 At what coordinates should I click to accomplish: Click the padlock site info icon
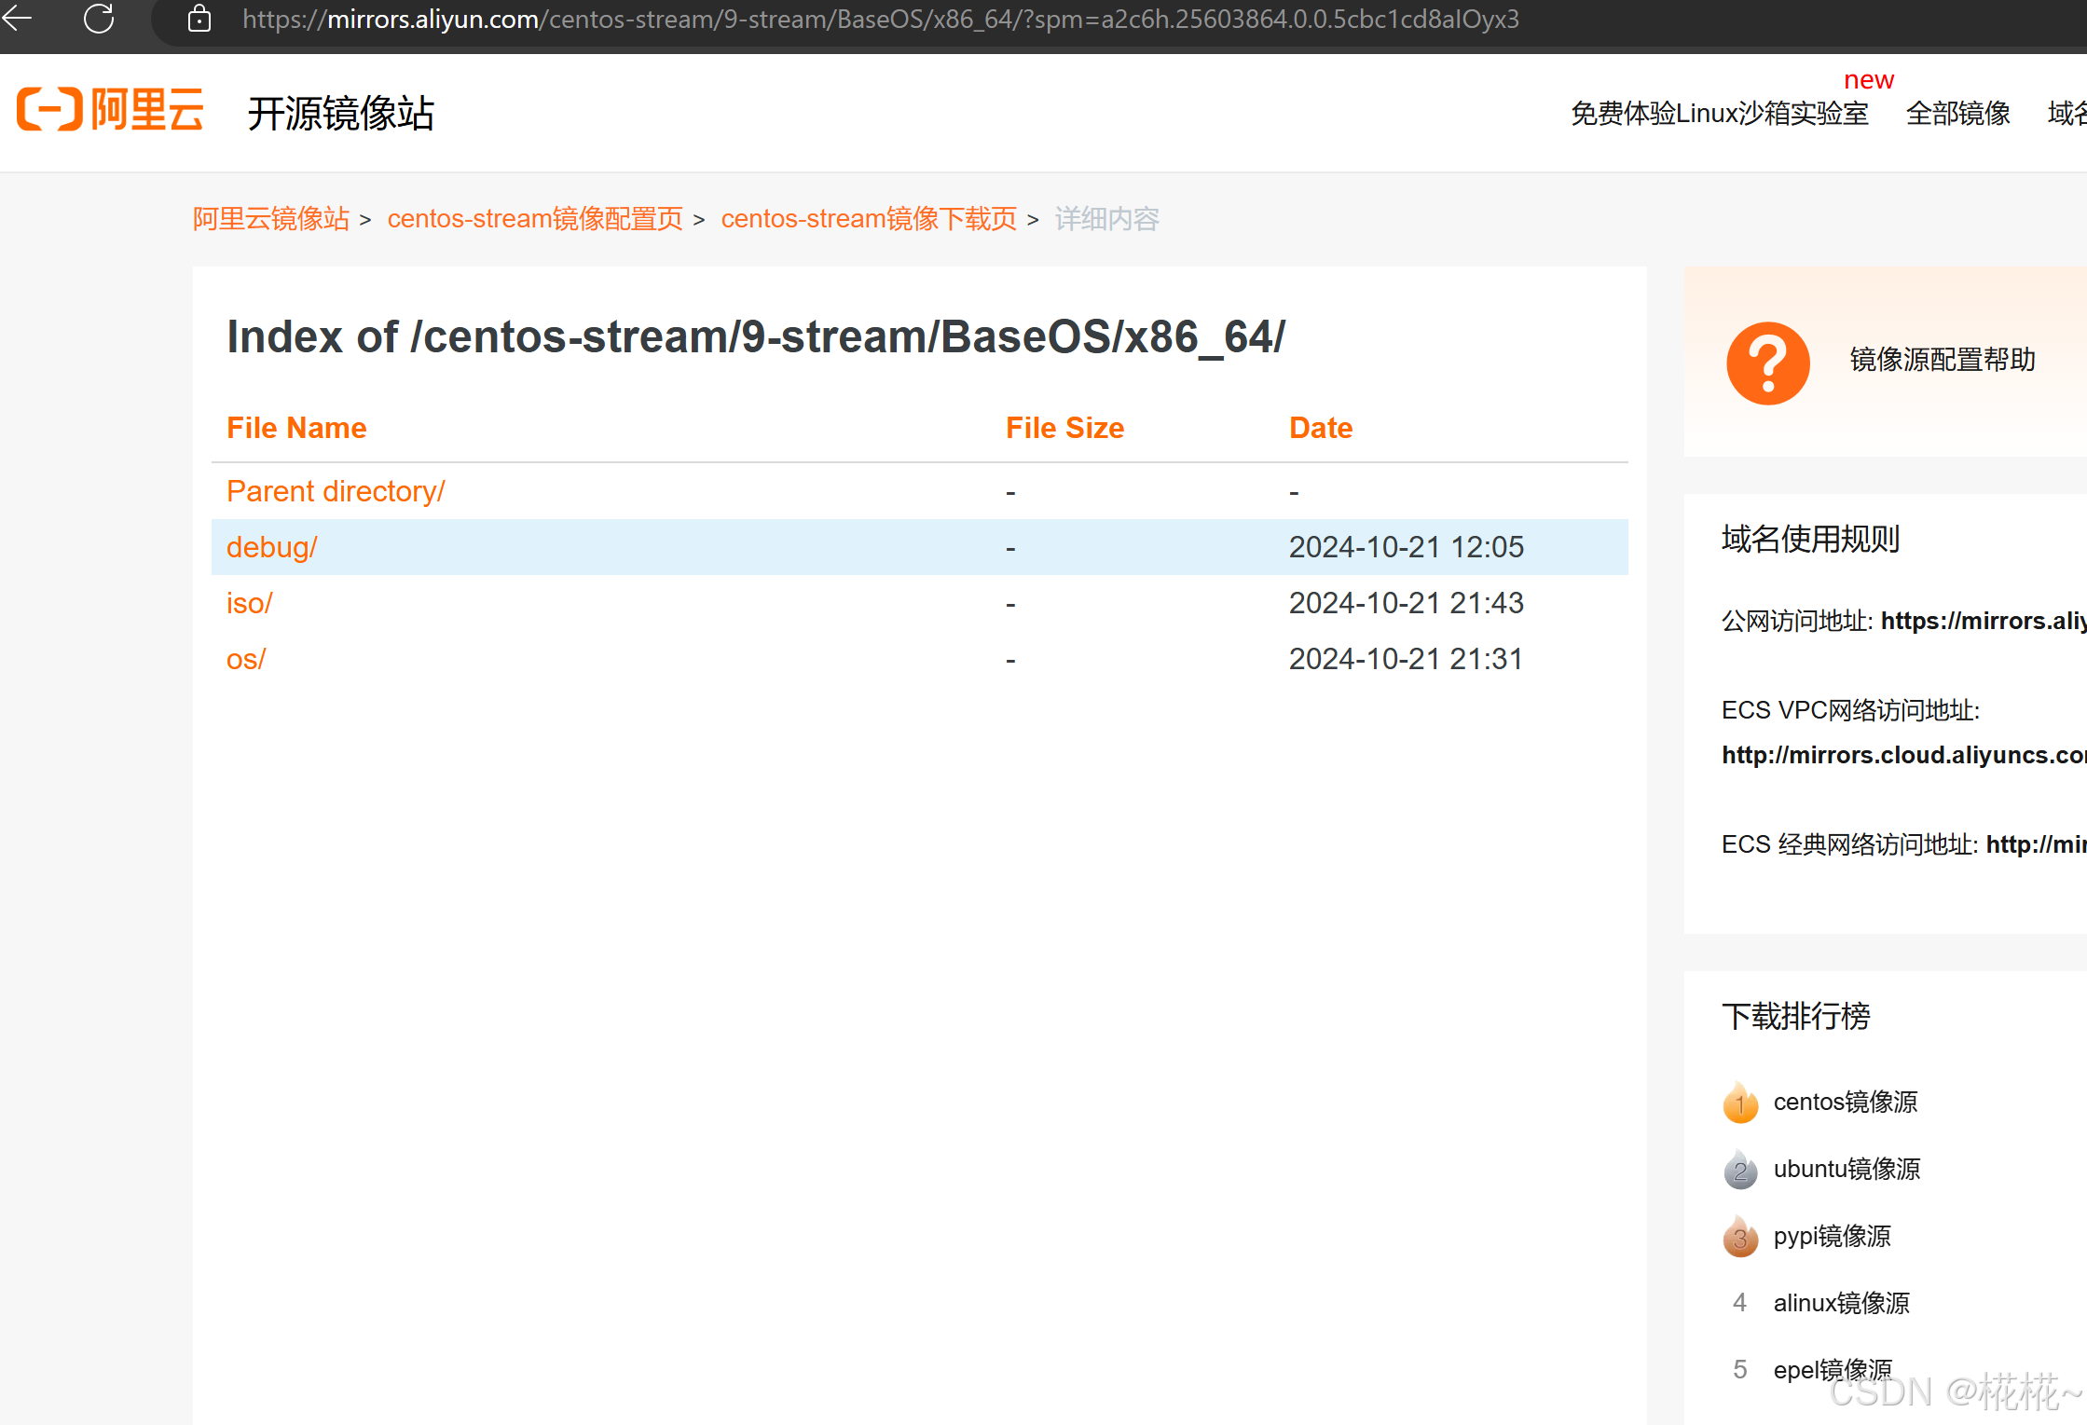[199, 19]
